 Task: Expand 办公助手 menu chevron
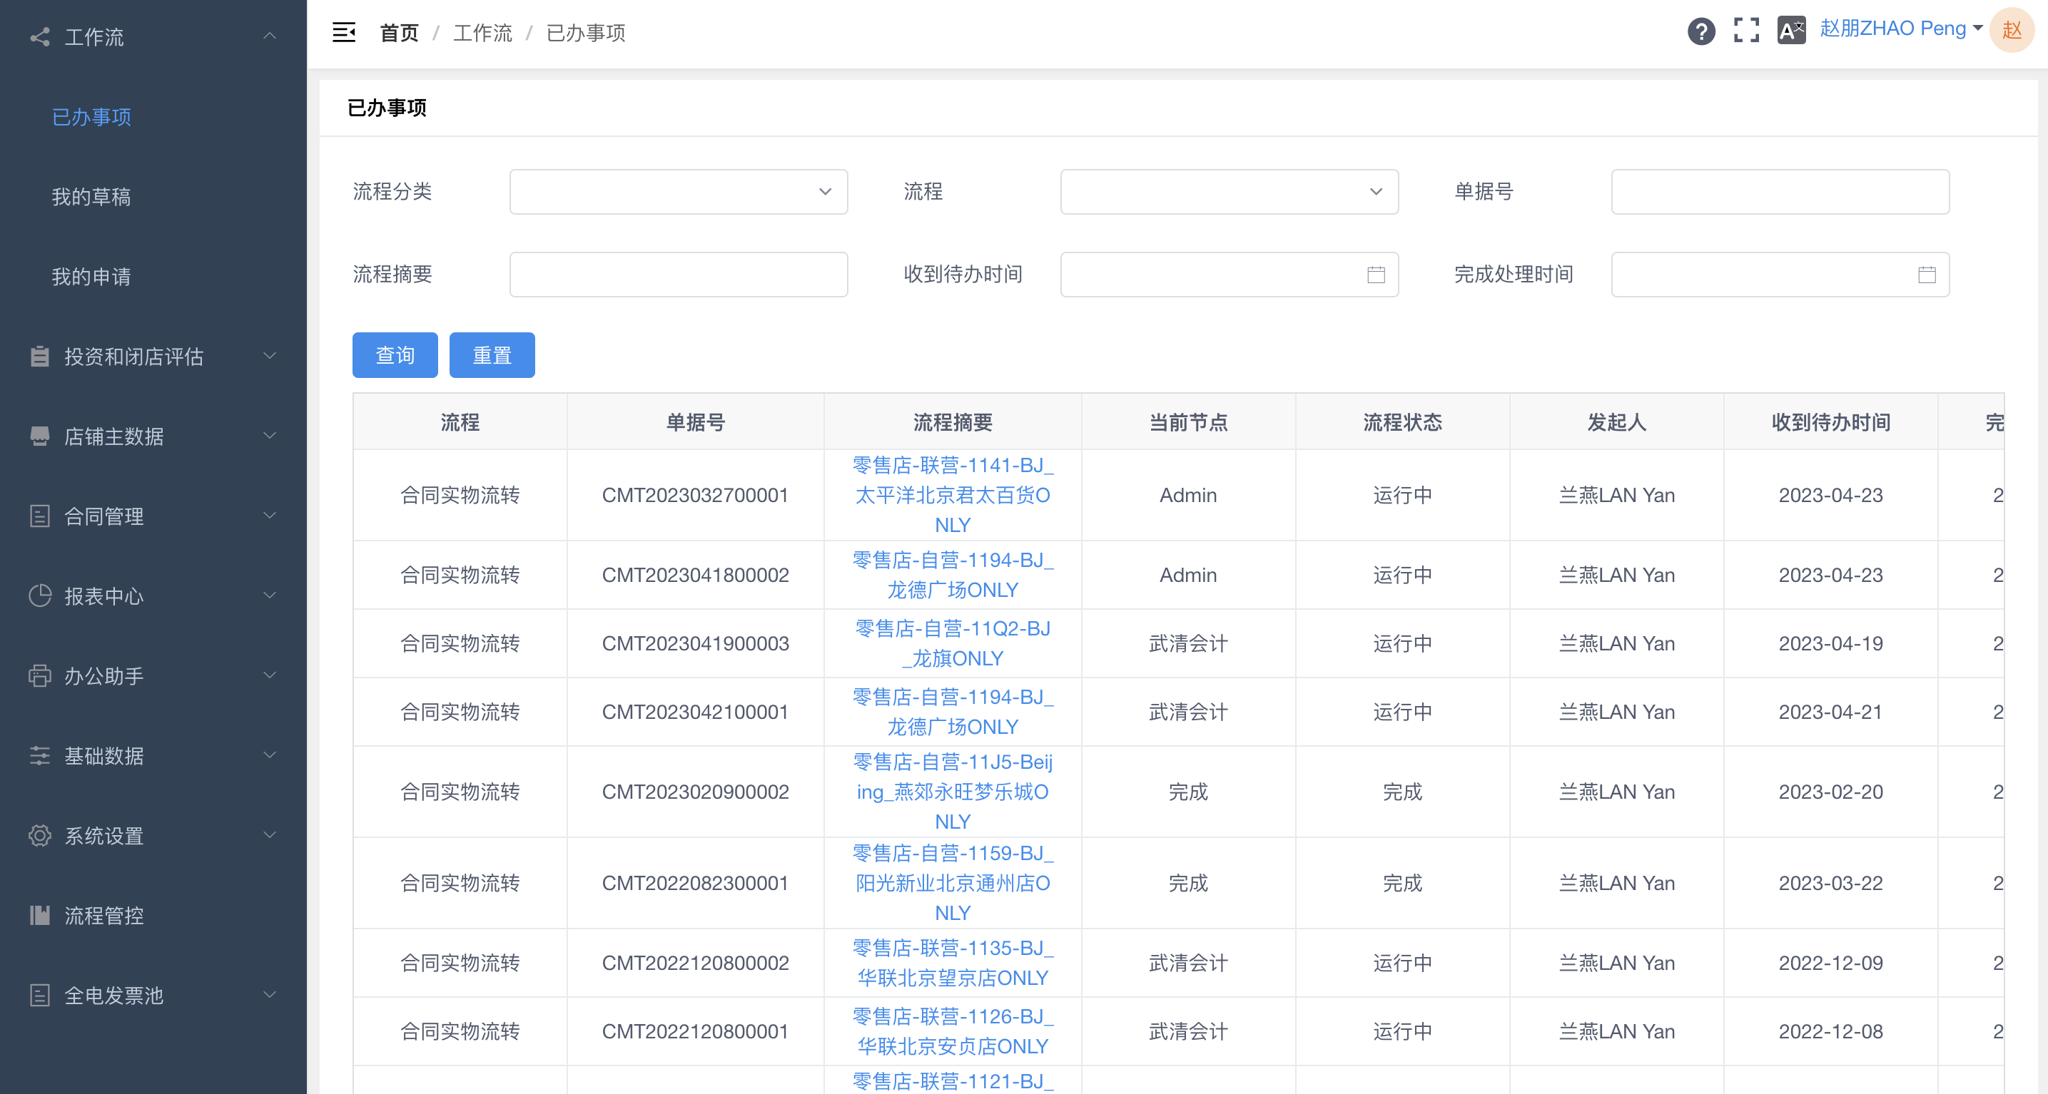[x=270, y=675]
